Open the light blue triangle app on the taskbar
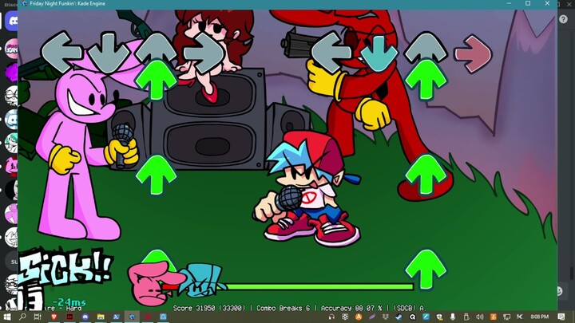The image size is (575, 323). 163,317
